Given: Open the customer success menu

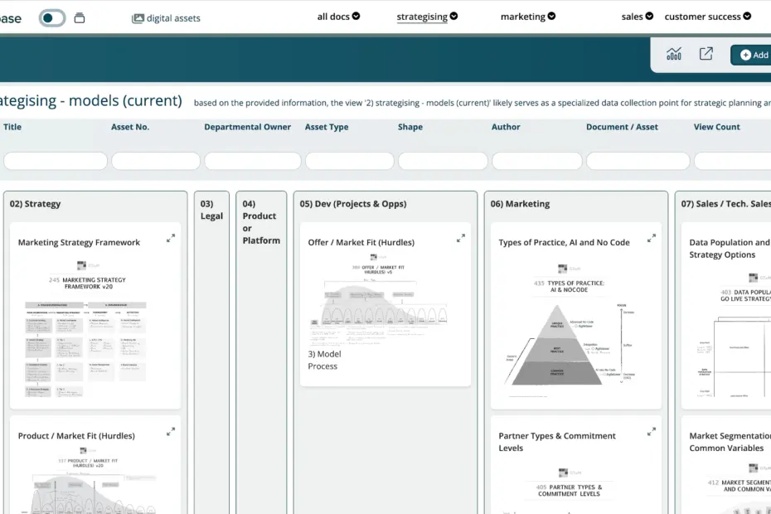Looking at the screenshot, I should [x=707, y=17].
